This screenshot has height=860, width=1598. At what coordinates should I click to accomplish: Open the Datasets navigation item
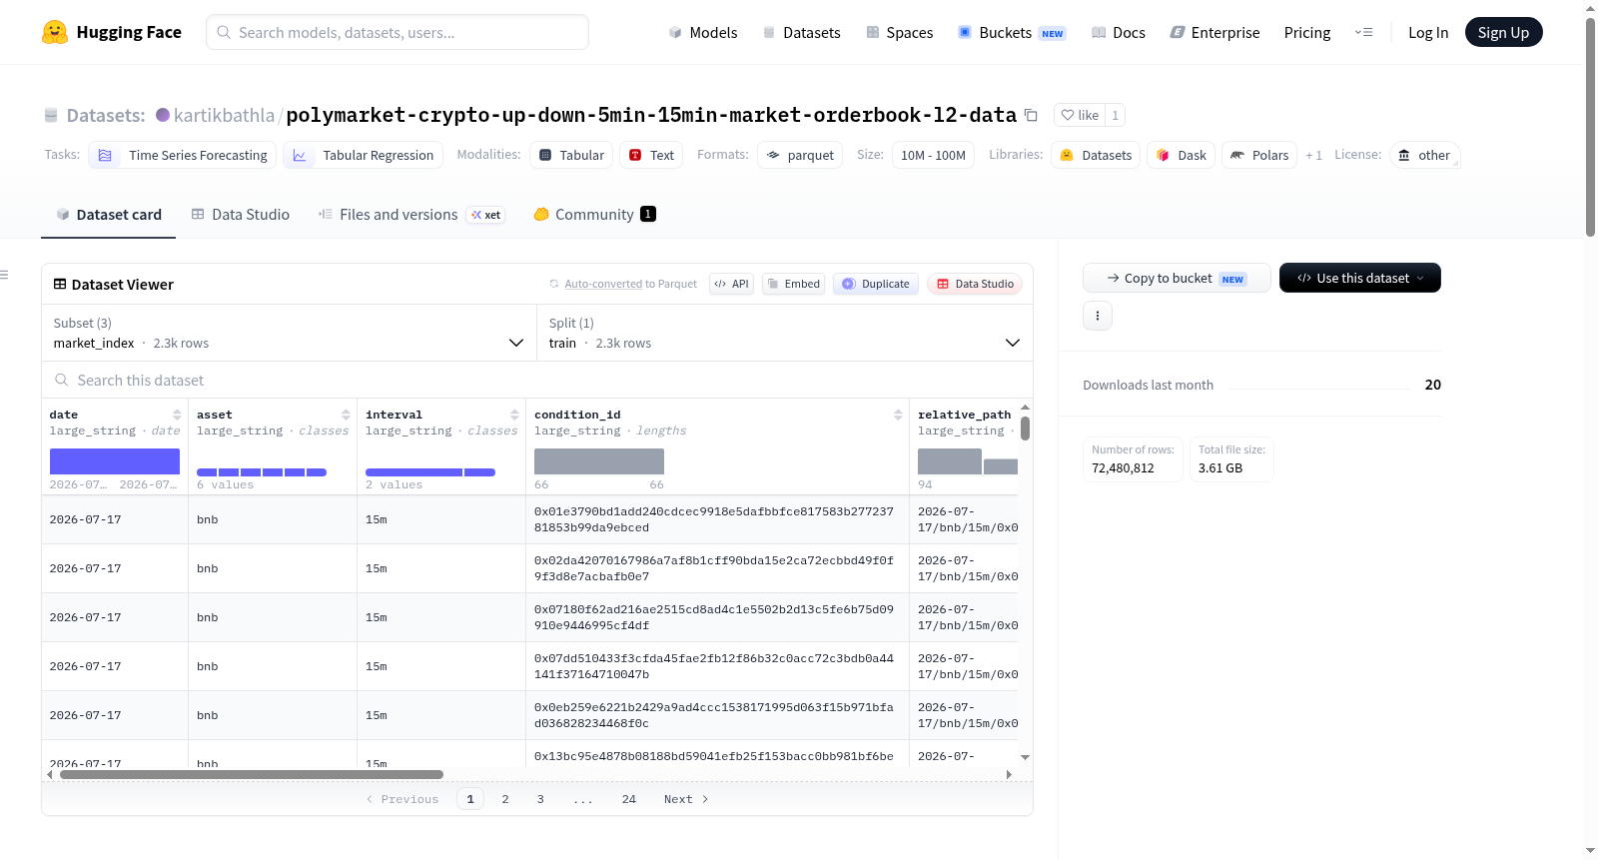click(x=802, y=32)
